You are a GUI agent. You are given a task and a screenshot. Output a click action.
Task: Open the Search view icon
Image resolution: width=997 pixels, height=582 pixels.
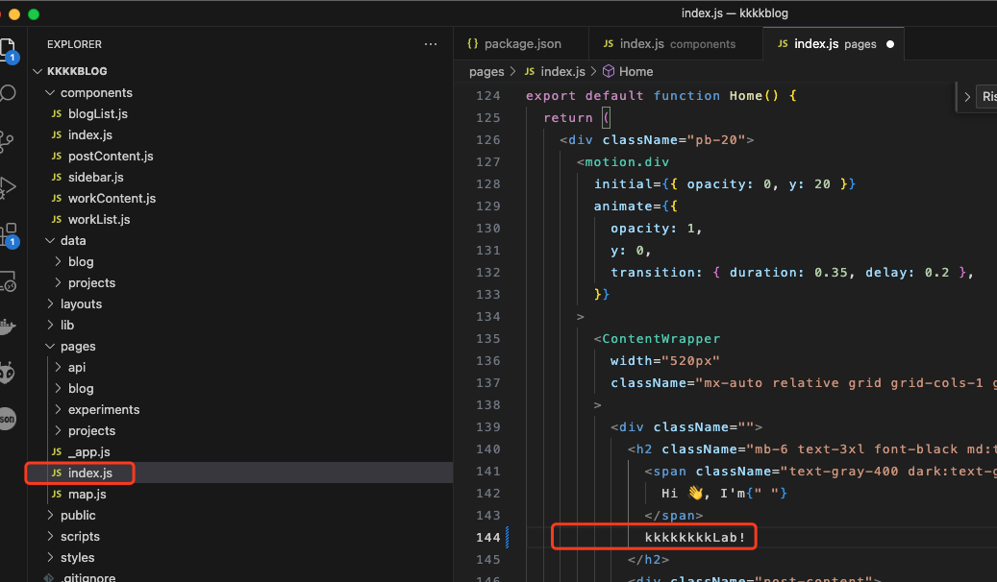pyautogui.click(x=8, y=93)
